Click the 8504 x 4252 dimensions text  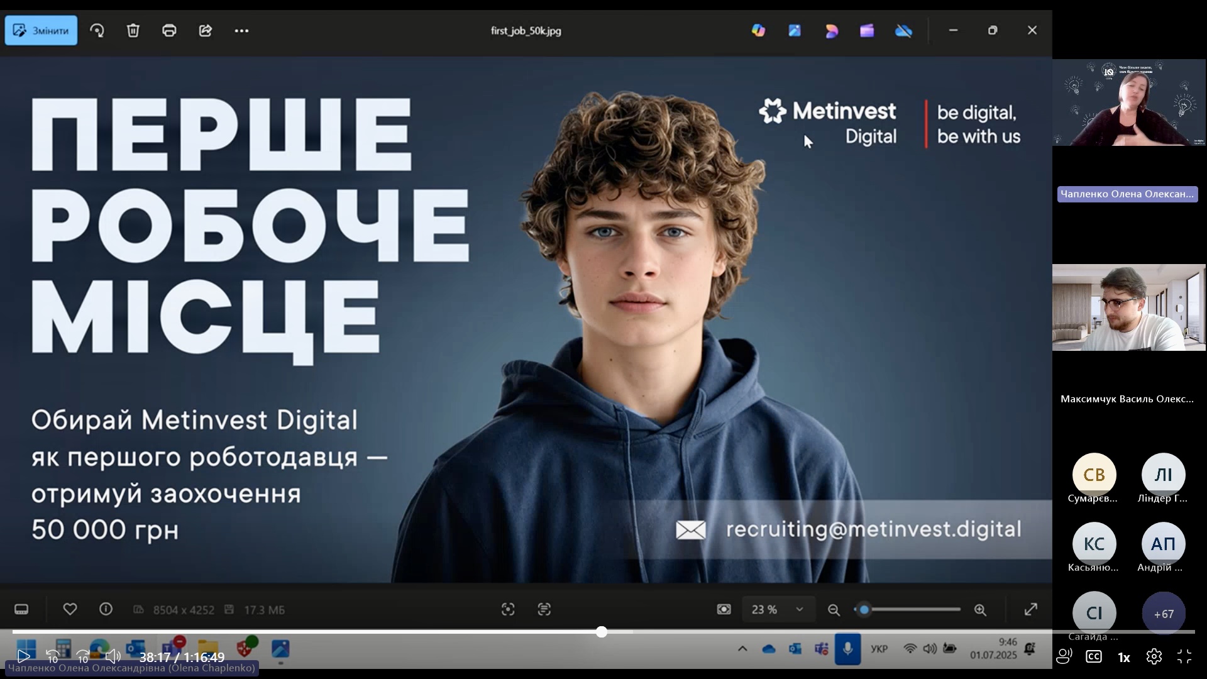[184, 610]
